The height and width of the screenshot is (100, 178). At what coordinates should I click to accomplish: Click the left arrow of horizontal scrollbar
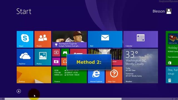point(3,99)
